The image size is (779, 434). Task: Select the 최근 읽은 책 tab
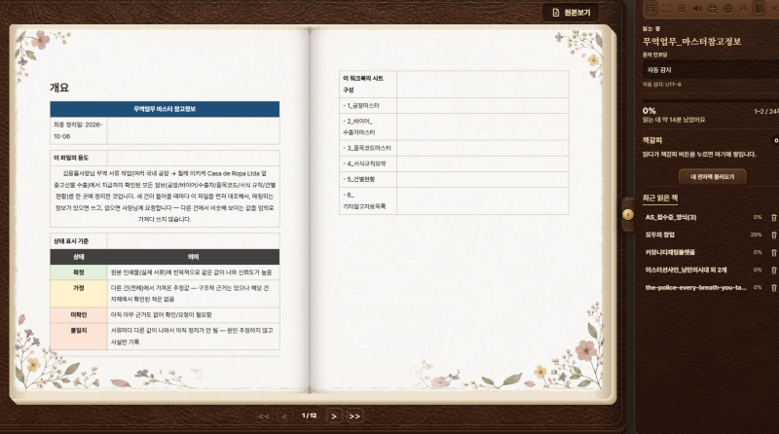tap(660, 198)
